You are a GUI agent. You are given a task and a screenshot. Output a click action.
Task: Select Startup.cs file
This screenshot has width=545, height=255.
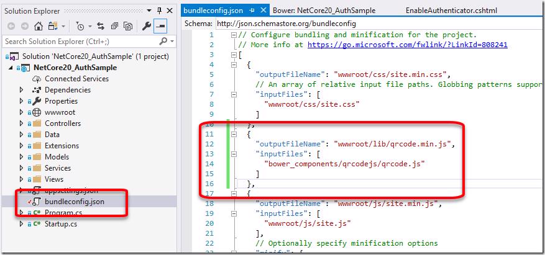tap(61, 224)
